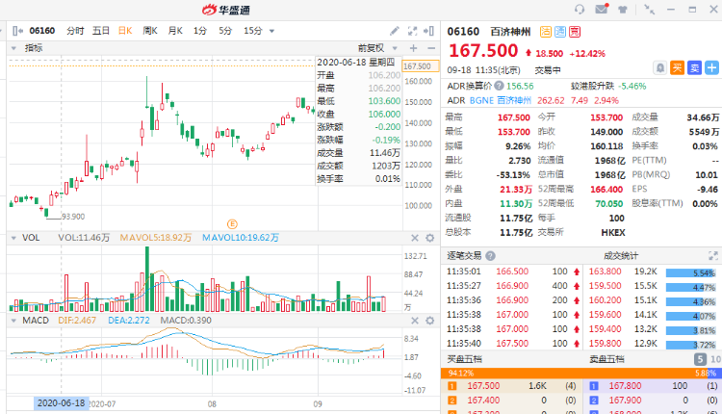
Task: Open the MACD indicator selector dropdown
Action: coord(13,321)
